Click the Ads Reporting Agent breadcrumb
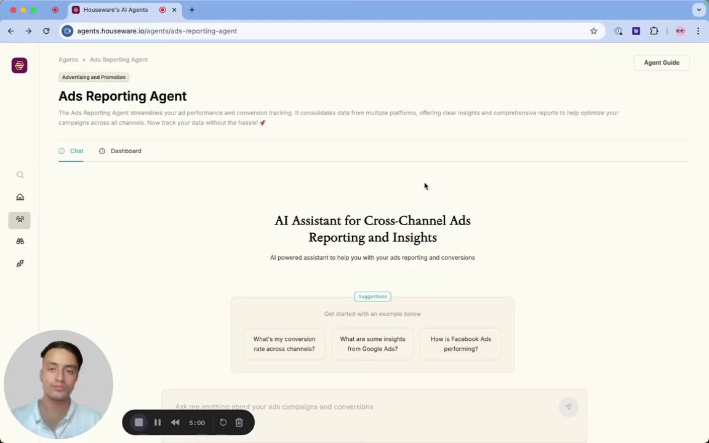709x443 pixels. [118, 60]
